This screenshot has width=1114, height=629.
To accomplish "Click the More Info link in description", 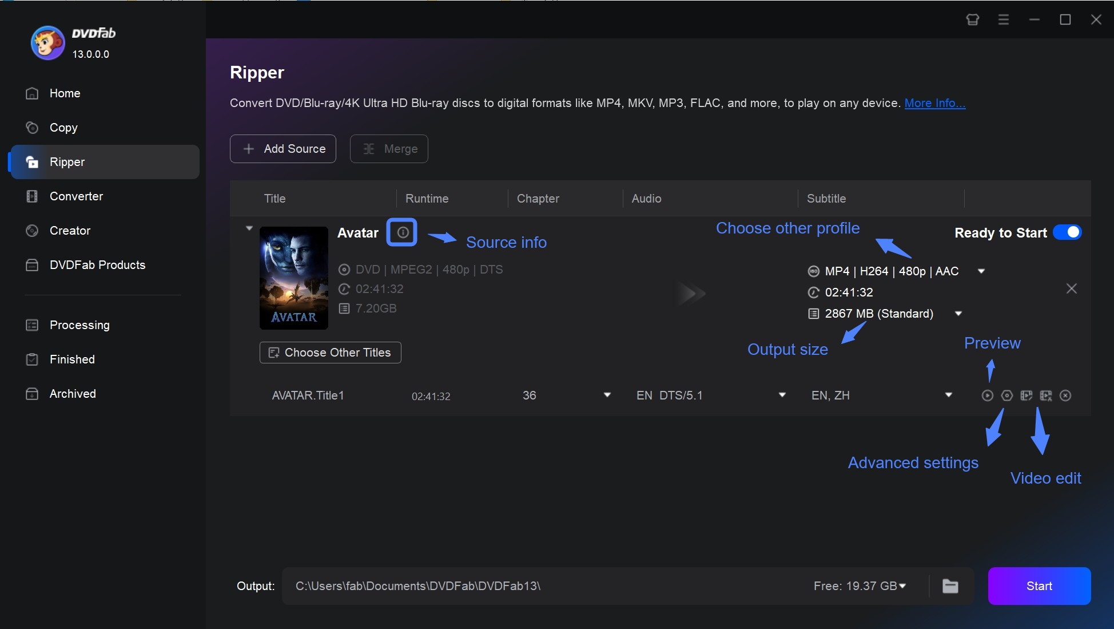I will [x=934, y=102].
